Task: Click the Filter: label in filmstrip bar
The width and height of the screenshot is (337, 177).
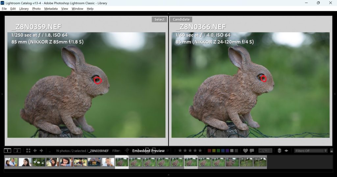Action: 117,151
